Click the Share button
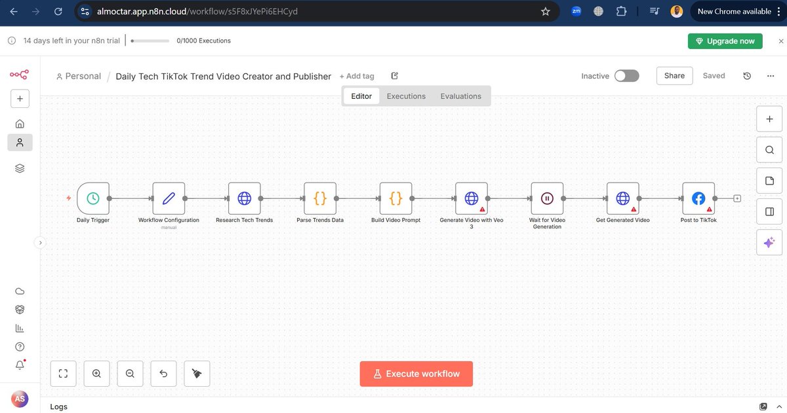The width and height of the screenshot is (787, 413). tap(674, 76)
